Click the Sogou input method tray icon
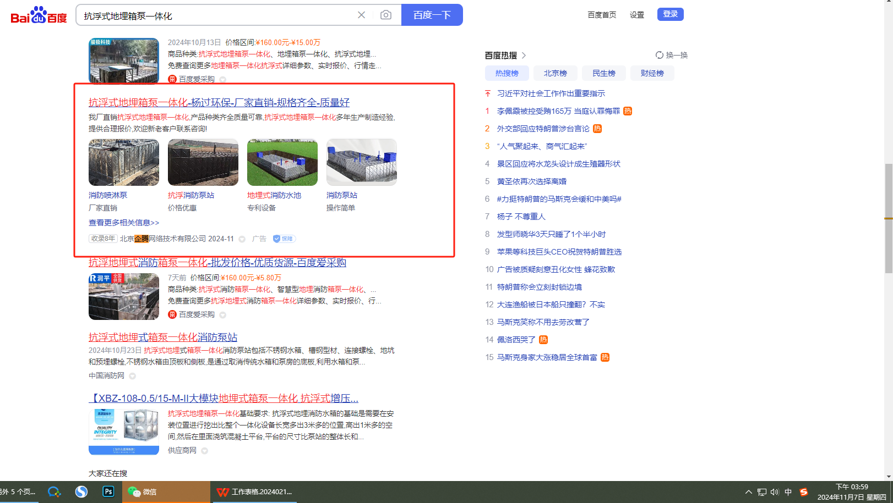Image resolution: width=893 pixels, height=503 pixels. pos(804,492)
